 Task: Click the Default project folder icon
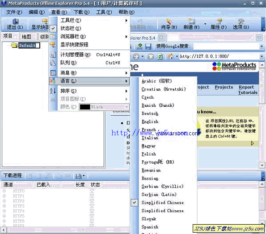tap(14, 45)
